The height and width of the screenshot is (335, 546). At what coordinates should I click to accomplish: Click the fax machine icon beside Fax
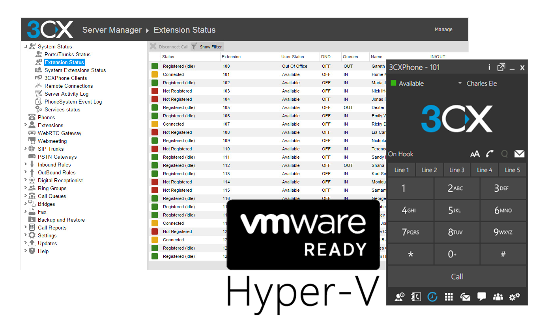[32, 212]
